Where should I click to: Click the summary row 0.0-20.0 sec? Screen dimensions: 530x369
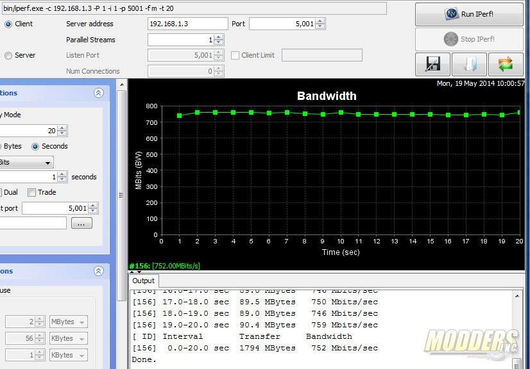click(255, 348)
